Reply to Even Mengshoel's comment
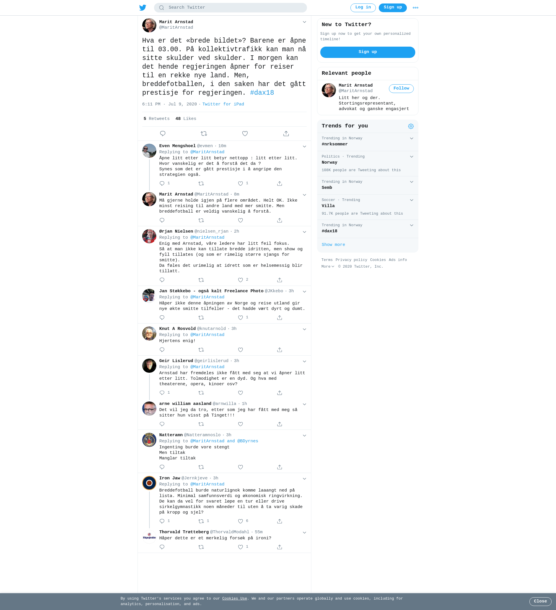Image resolution: width=556 pixels, height=610 pixels. pos(162,183)
